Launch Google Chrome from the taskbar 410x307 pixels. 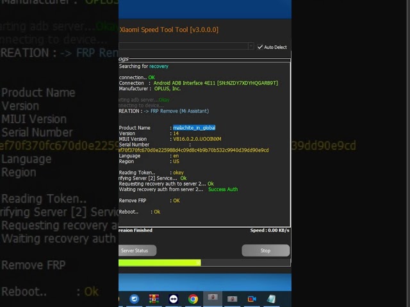[193, 299]
